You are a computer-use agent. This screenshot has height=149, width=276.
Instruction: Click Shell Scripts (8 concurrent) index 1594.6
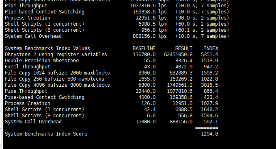click(209, 116)
